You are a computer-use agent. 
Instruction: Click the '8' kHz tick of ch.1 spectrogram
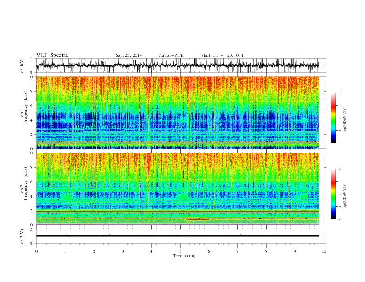click(x=32, y=91)
